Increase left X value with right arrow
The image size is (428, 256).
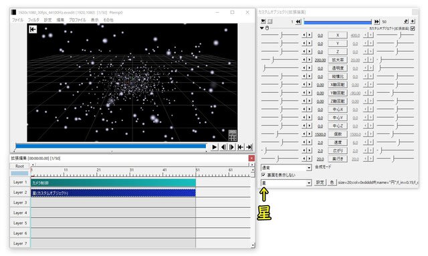click(x=310, y=35)
